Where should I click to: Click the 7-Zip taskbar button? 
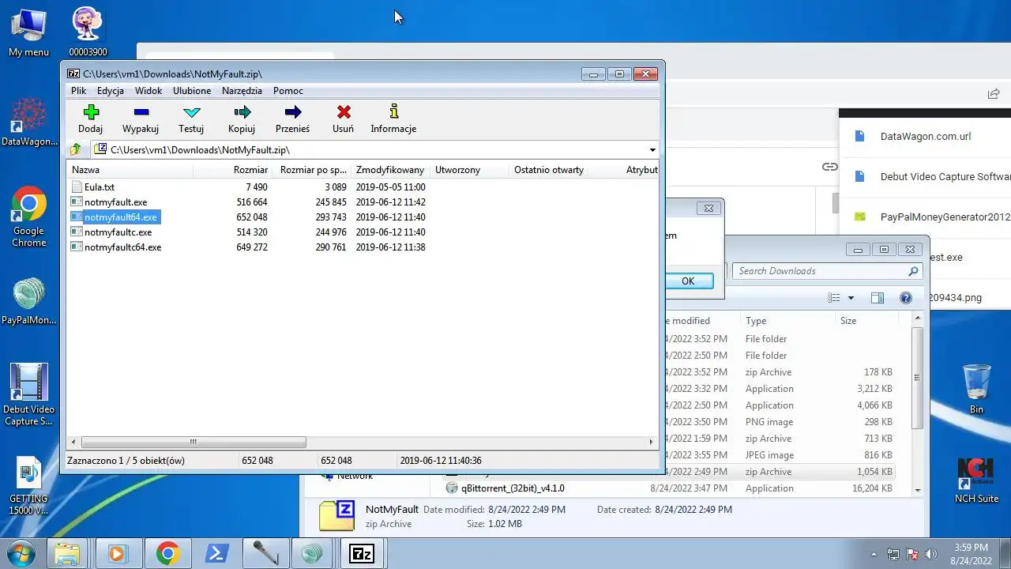click(x=362, y=554)
